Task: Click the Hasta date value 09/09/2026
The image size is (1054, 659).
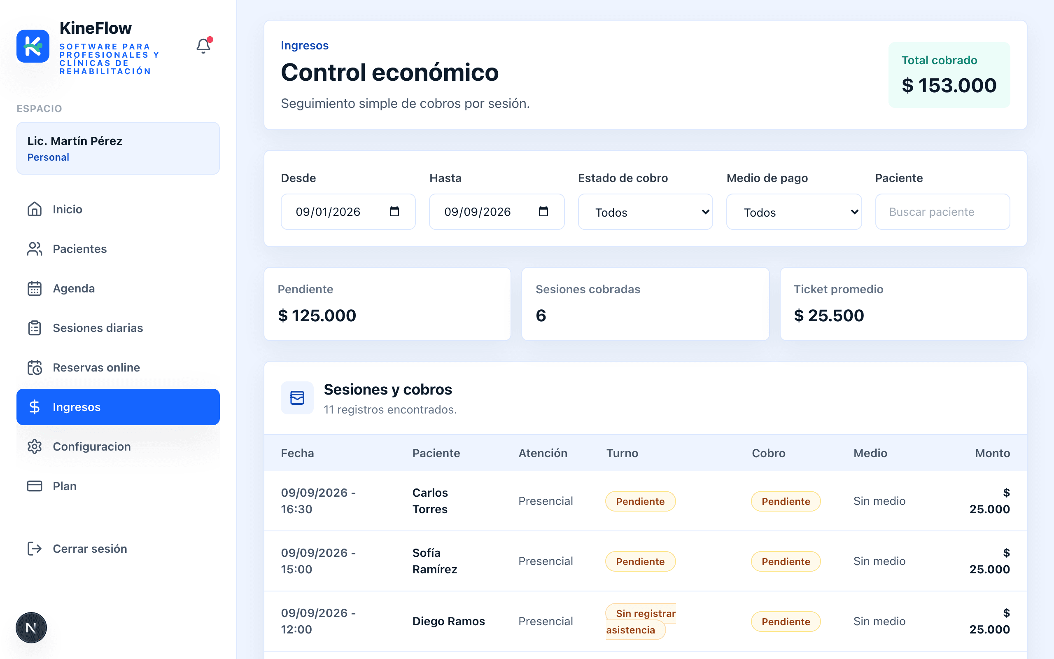Action: click(x=477, y=212)
